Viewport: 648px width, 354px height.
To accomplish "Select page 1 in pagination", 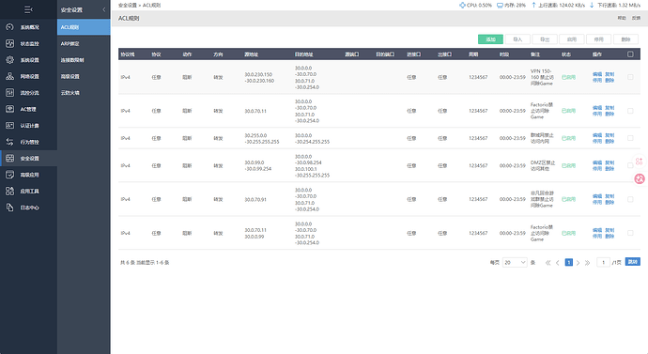I will pos(569,262).
